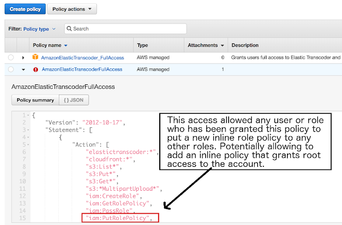
Task: Open the AmazonElasticTranscoderFullAccess policy link
Action: click(82, 69)
